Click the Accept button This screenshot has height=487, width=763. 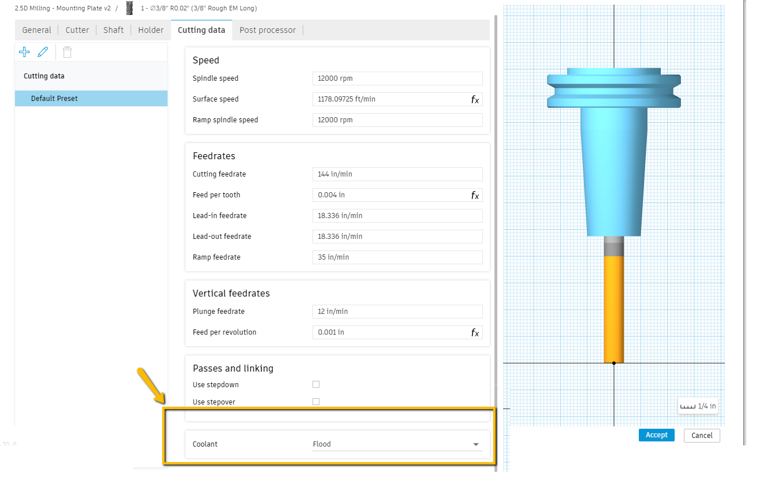(656, 435)
